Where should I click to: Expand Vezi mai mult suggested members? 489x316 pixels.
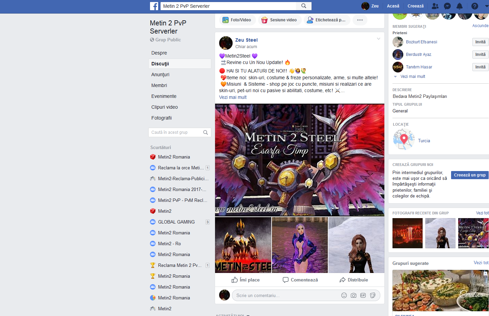[x=413, y=77]
